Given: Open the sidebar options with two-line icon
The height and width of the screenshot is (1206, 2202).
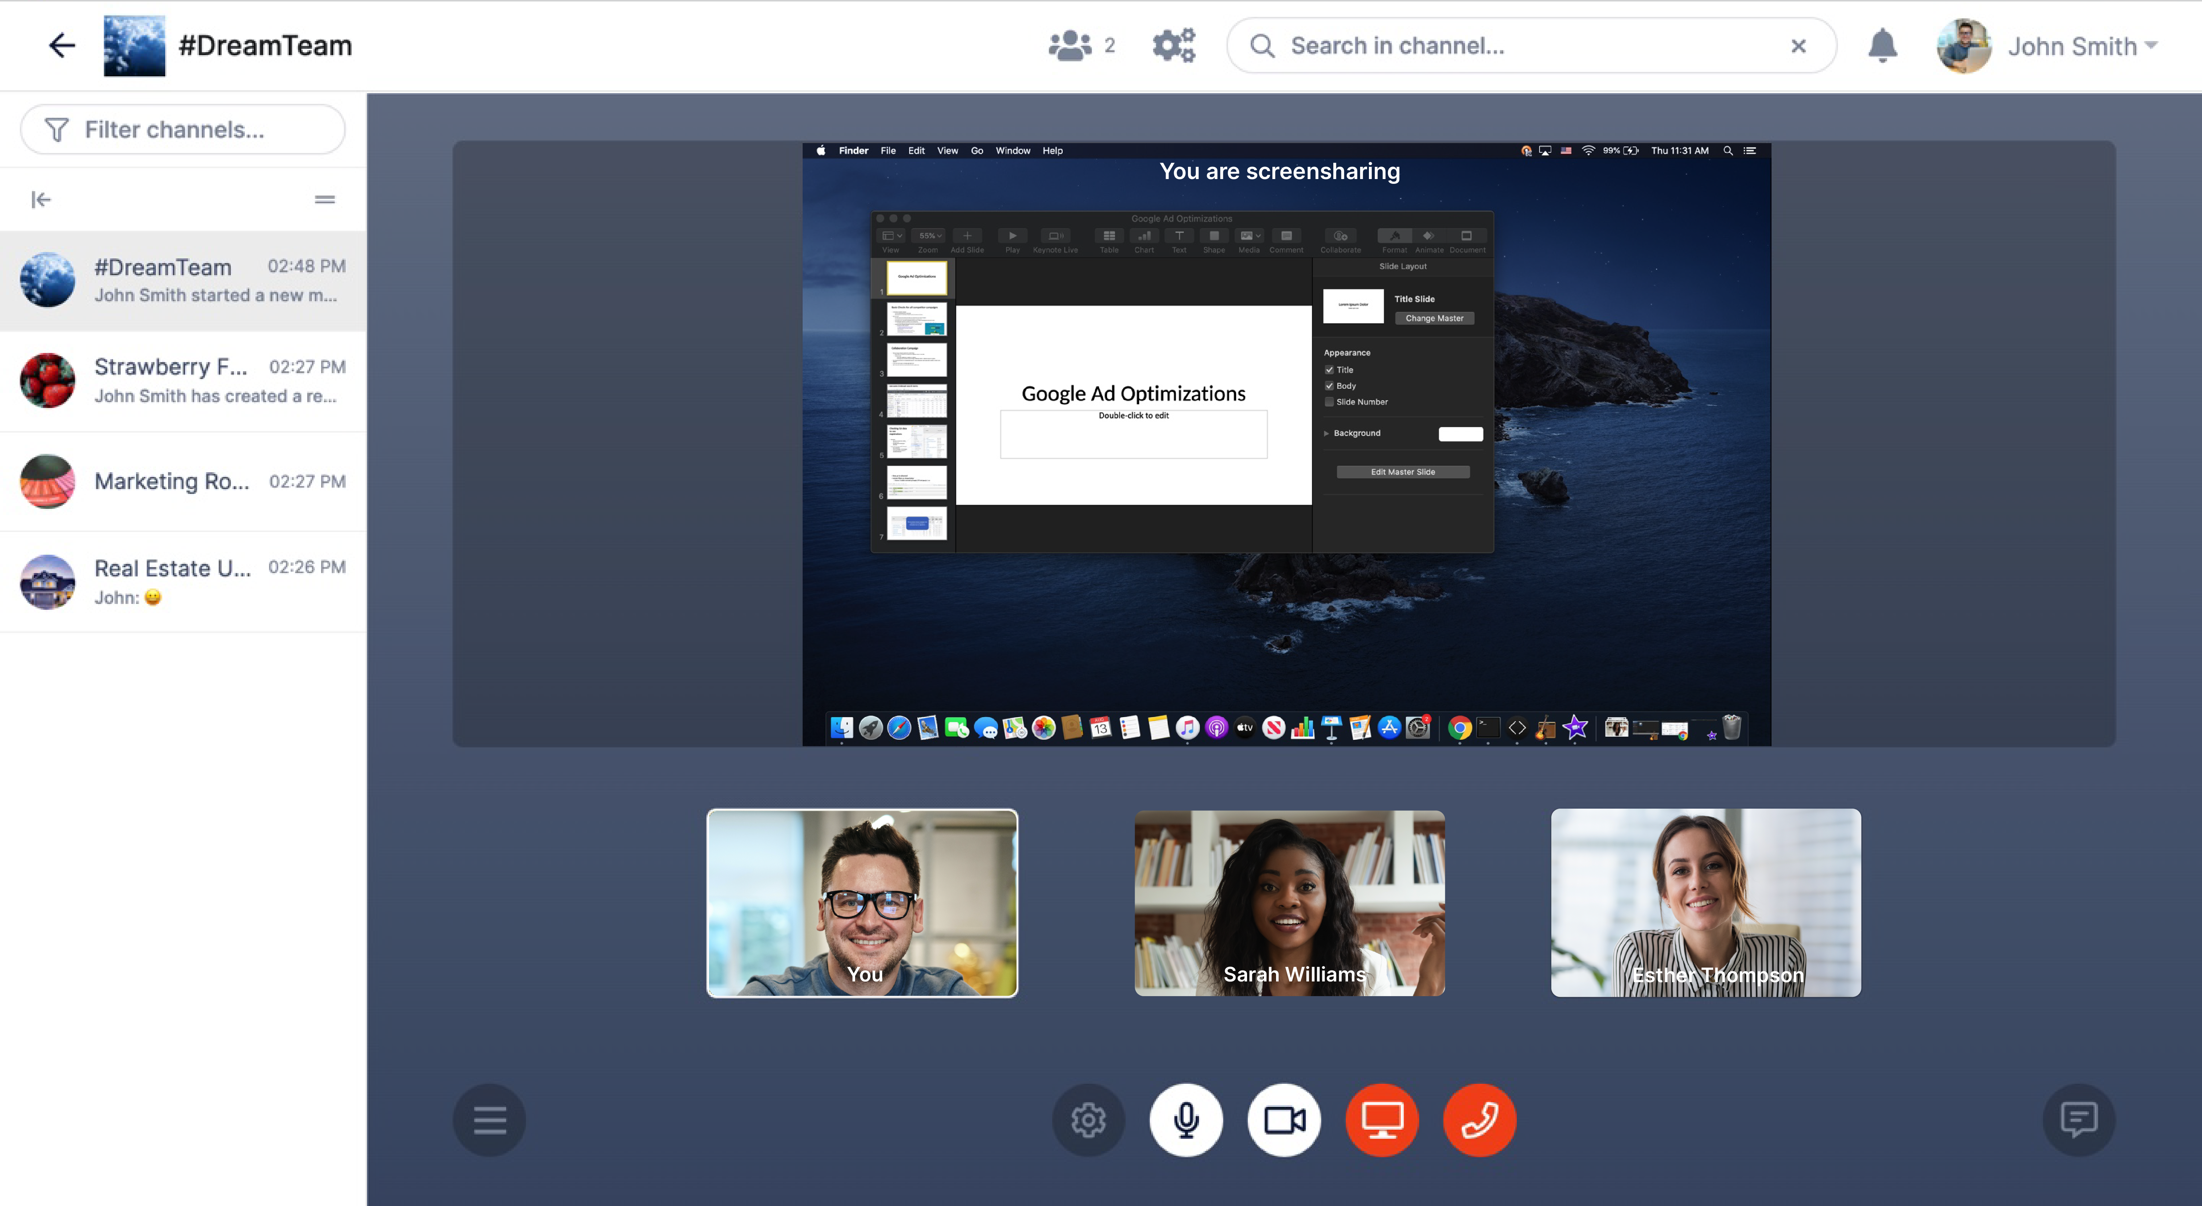Looking at the screenshot, I should click(325, 199).
